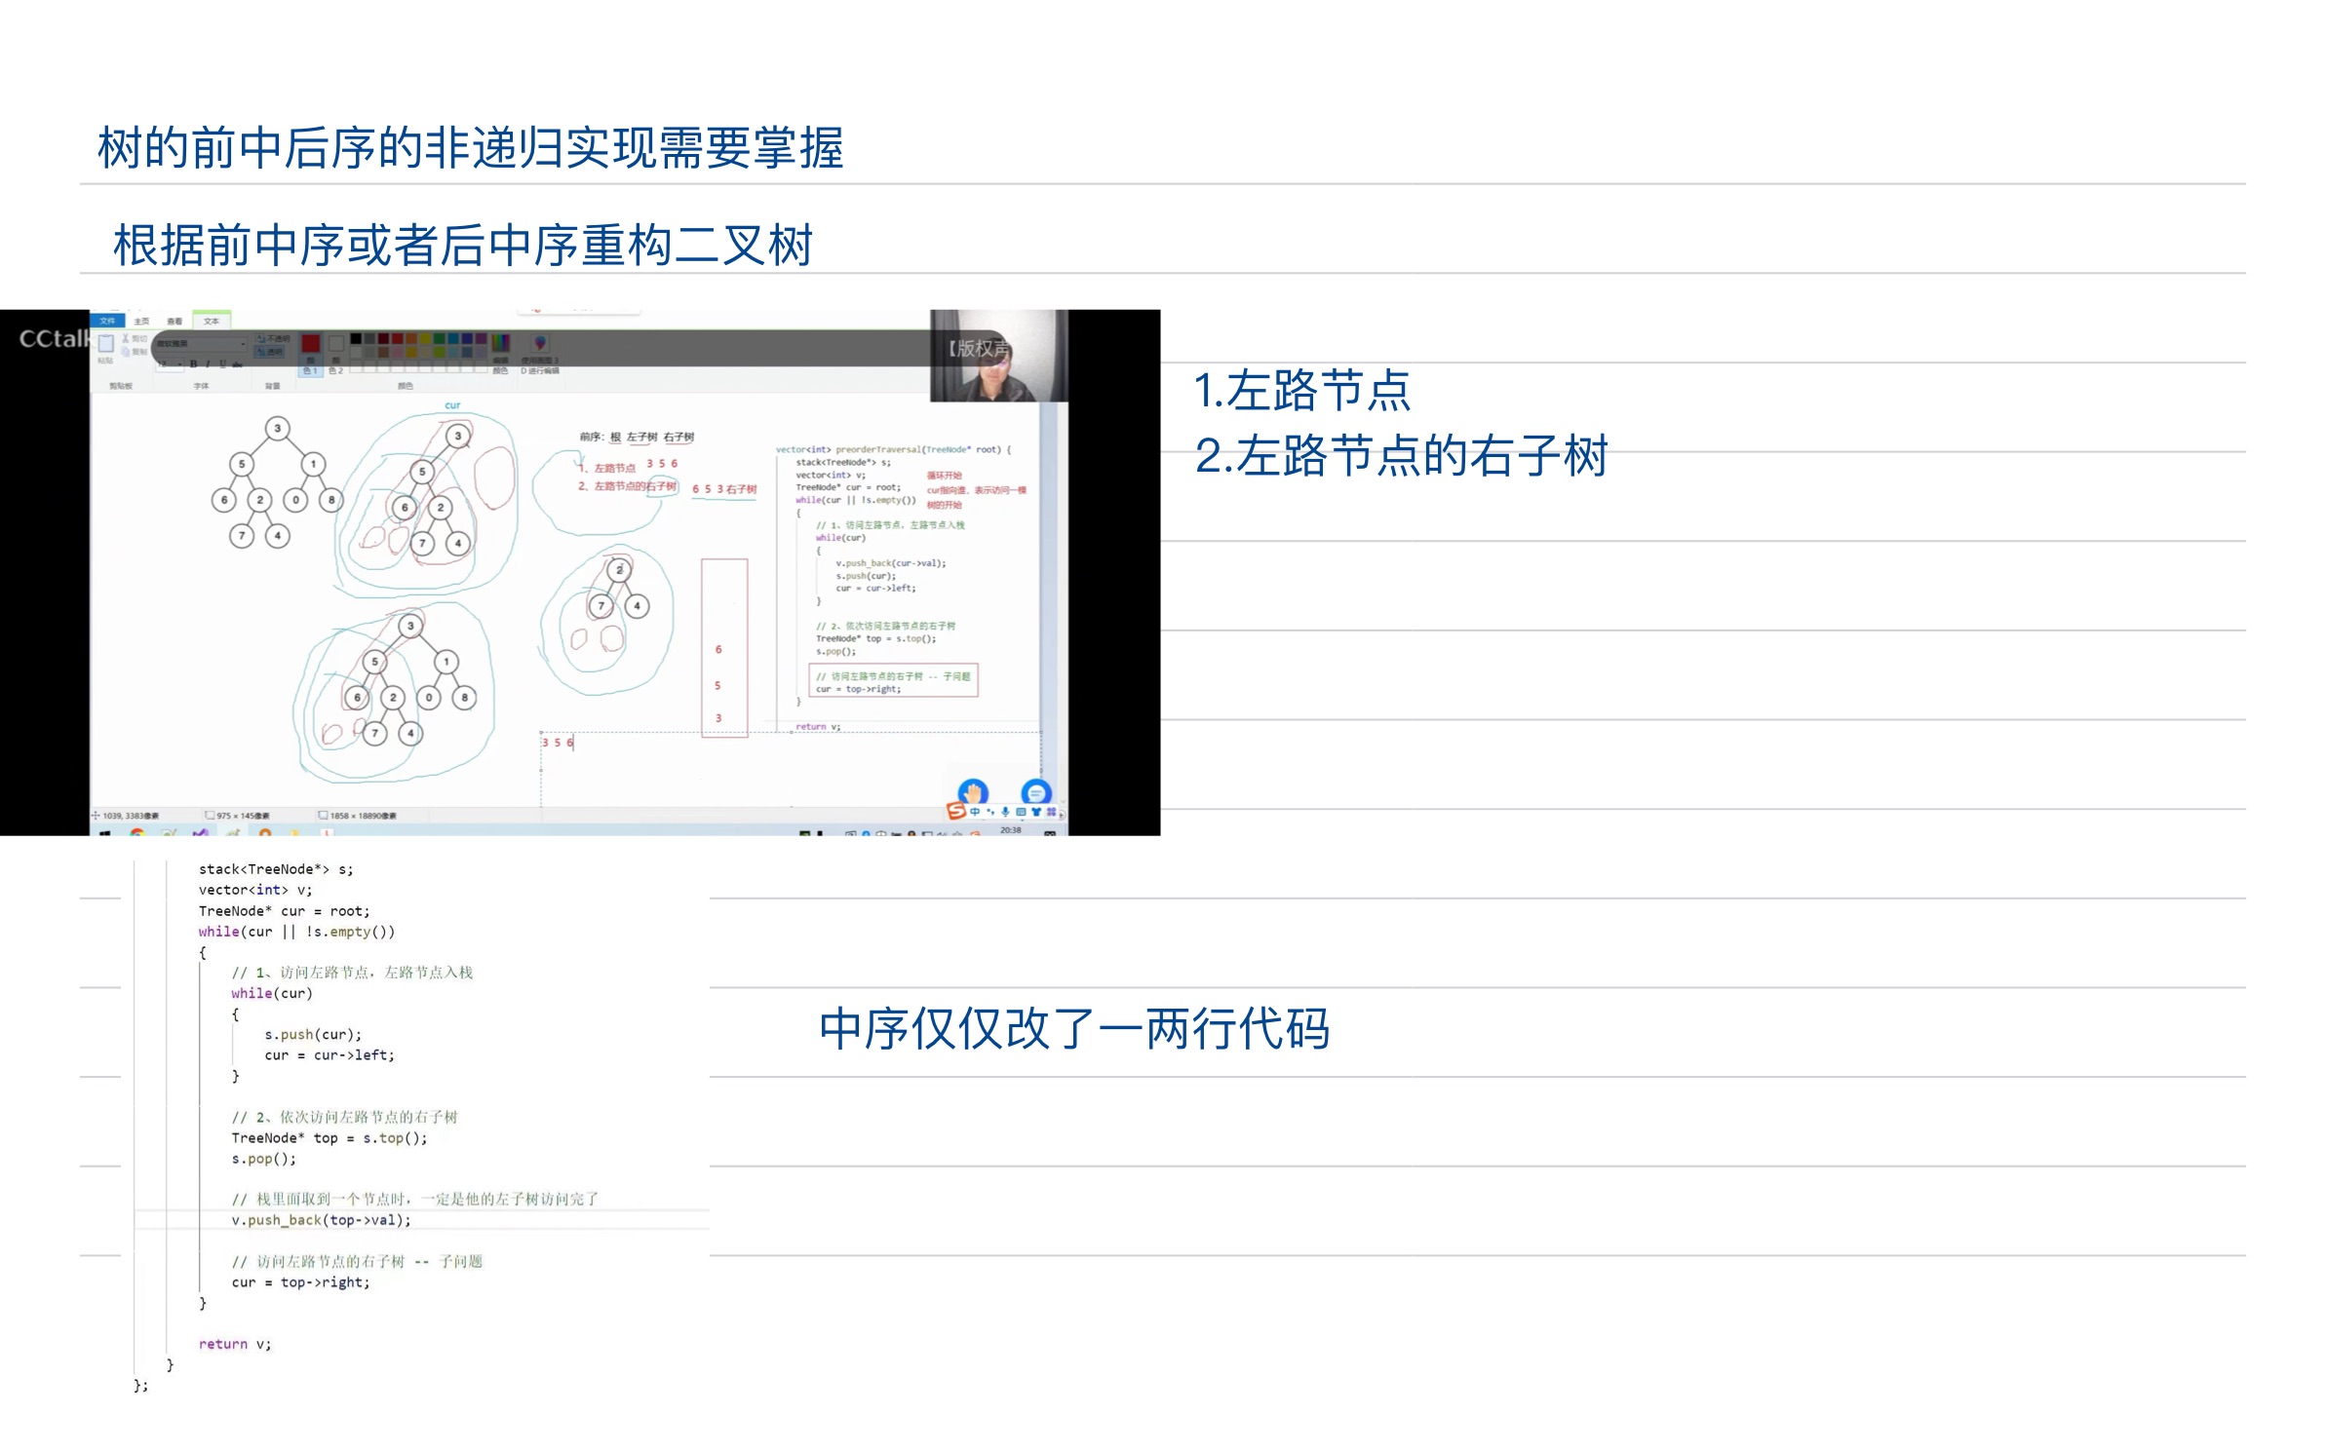Click the blue raise-hand button
The image size is (2326, 1453).
[973, 791]
